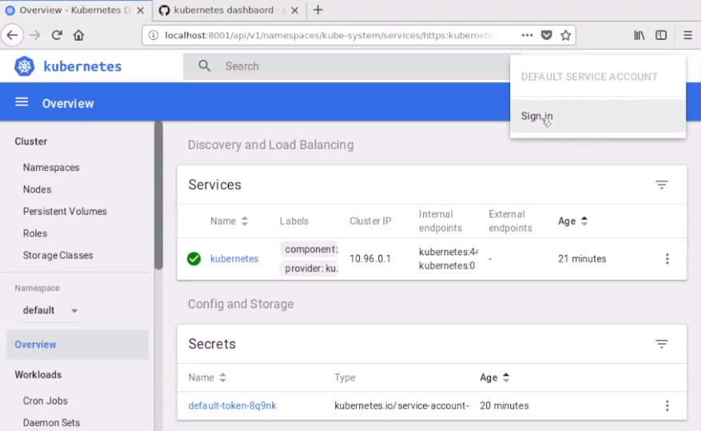Select Overview in the sidebar
Viewport: 701px width, 431px height.
coord(77,344)
